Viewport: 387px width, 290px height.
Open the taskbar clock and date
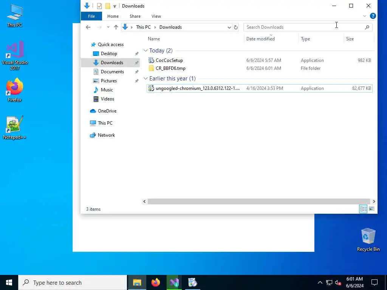click(354, 282)
